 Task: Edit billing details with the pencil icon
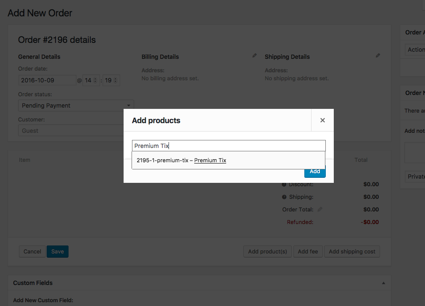(254, 55)
